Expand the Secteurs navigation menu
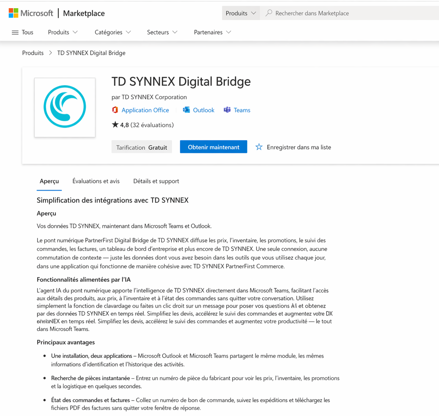The width and height of the screenshot is (439, 416). (162, 32)
